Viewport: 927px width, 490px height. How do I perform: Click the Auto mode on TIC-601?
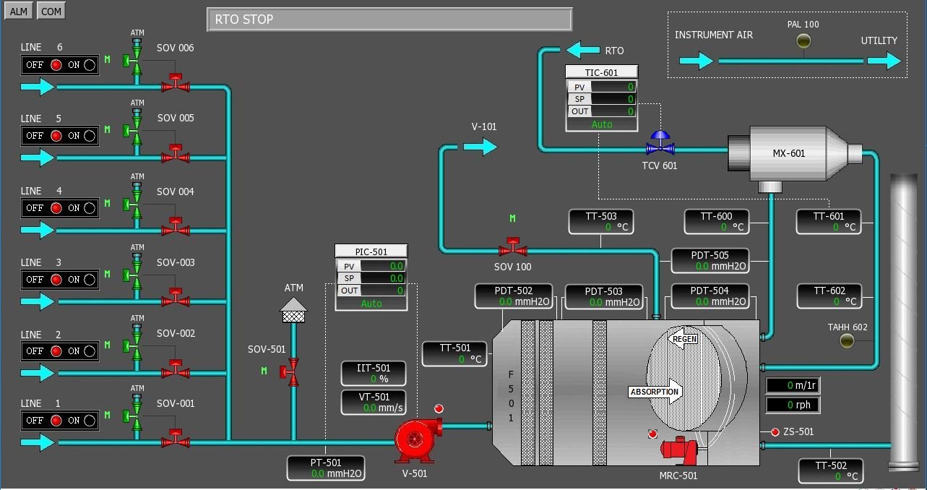pyautogui.click(x=601, y=124)
